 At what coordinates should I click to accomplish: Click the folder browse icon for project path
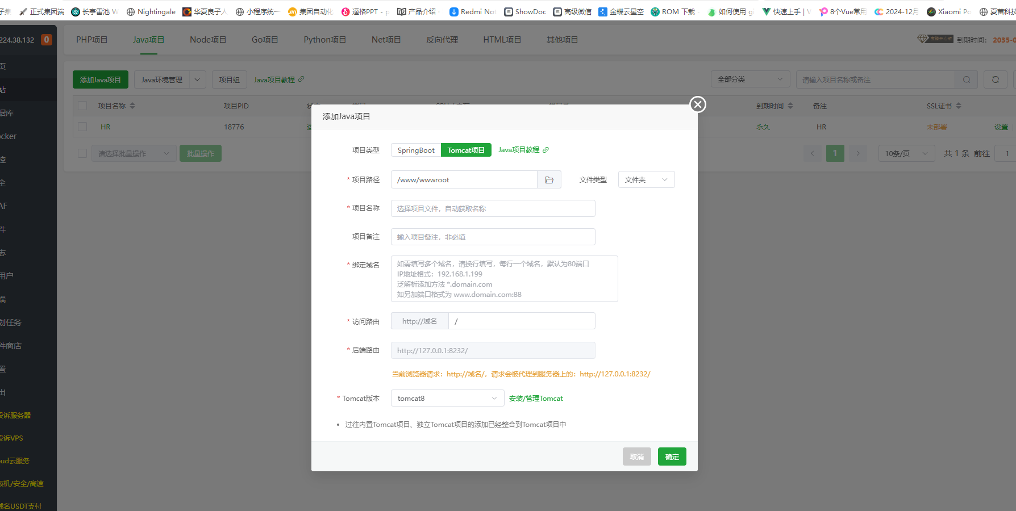click(x=549, y=180)
